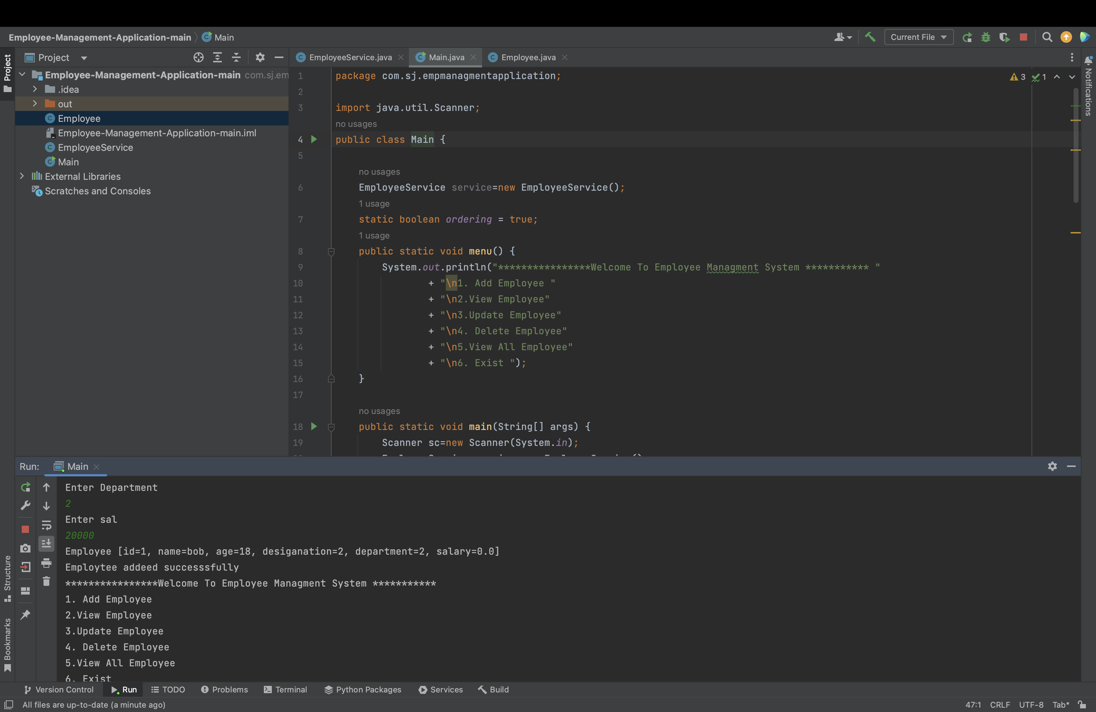Click Rerun Main icon in Run panel
Viewport: 1096px width, 712px height.
(25, 487)
